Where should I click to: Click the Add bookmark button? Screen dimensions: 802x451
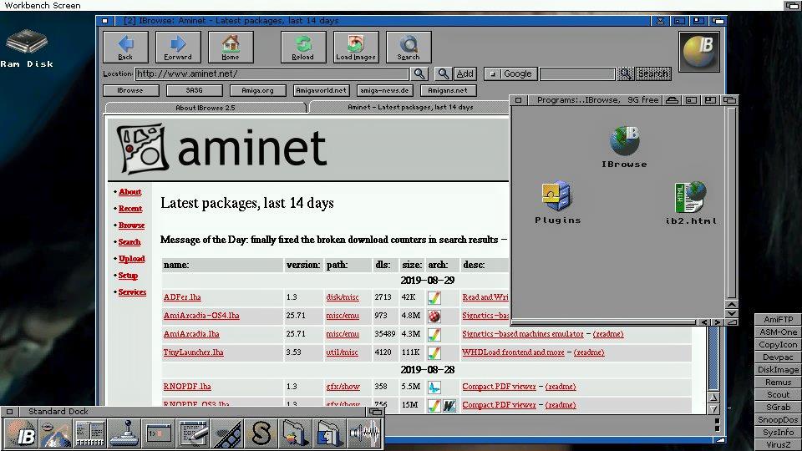464,74
